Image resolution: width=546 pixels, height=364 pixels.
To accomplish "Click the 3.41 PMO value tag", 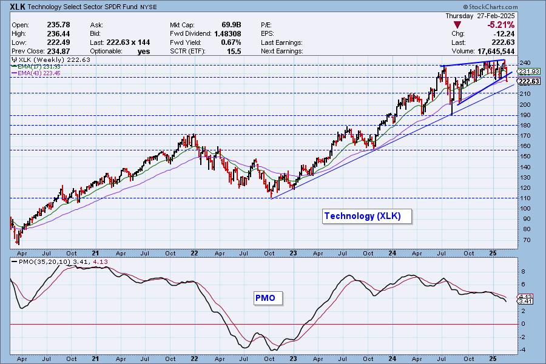I will [525, 302].
